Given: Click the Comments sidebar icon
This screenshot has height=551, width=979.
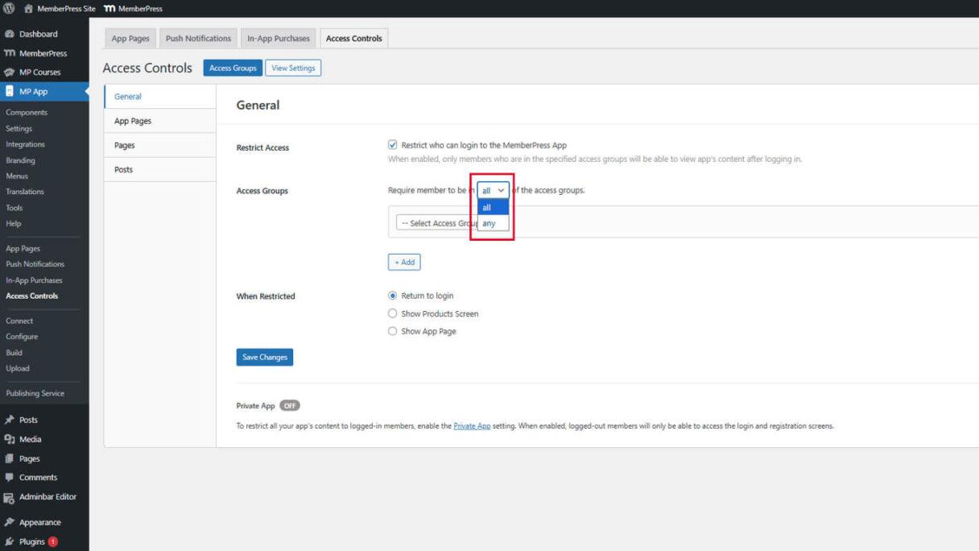Looking at the screenshot, I should pyautogui.click(x=10, y=477).
